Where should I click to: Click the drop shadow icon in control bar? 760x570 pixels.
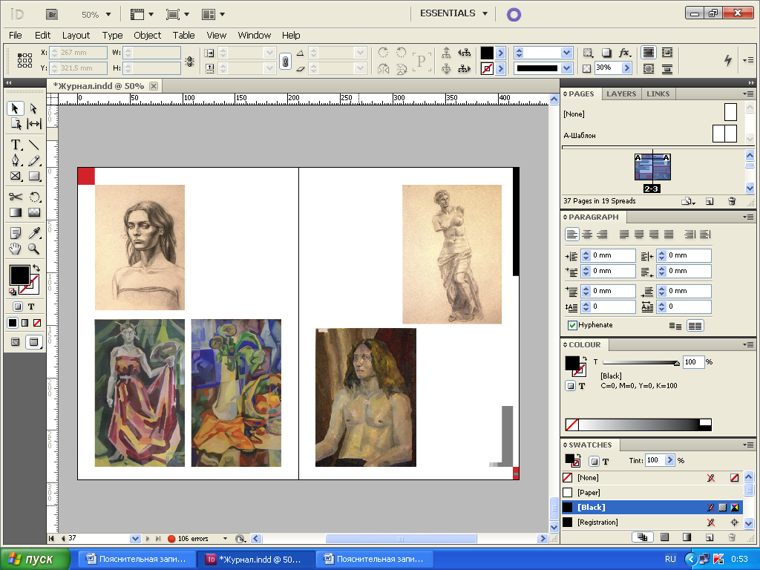click(x=606, y=53)
